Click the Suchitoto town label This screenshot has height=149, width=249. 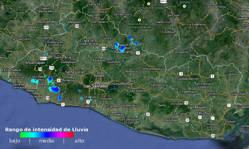(114, 62)
